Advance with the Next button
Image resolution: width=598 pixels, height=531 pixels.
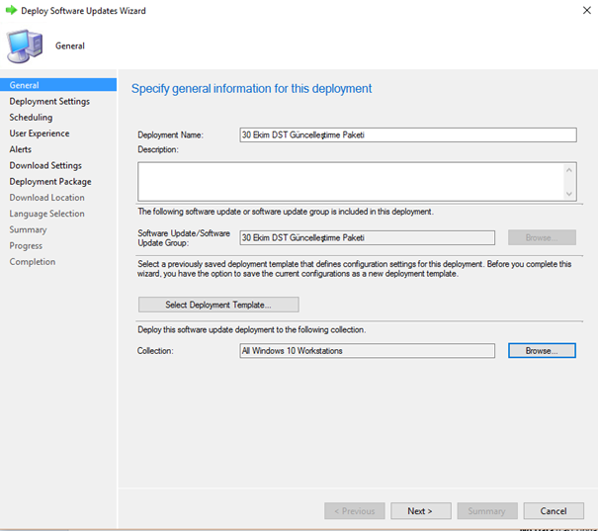[420, 511]
